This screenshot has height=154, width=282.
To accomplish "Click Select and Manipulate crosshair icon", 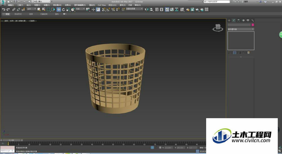I will click(x=93, y=9).
